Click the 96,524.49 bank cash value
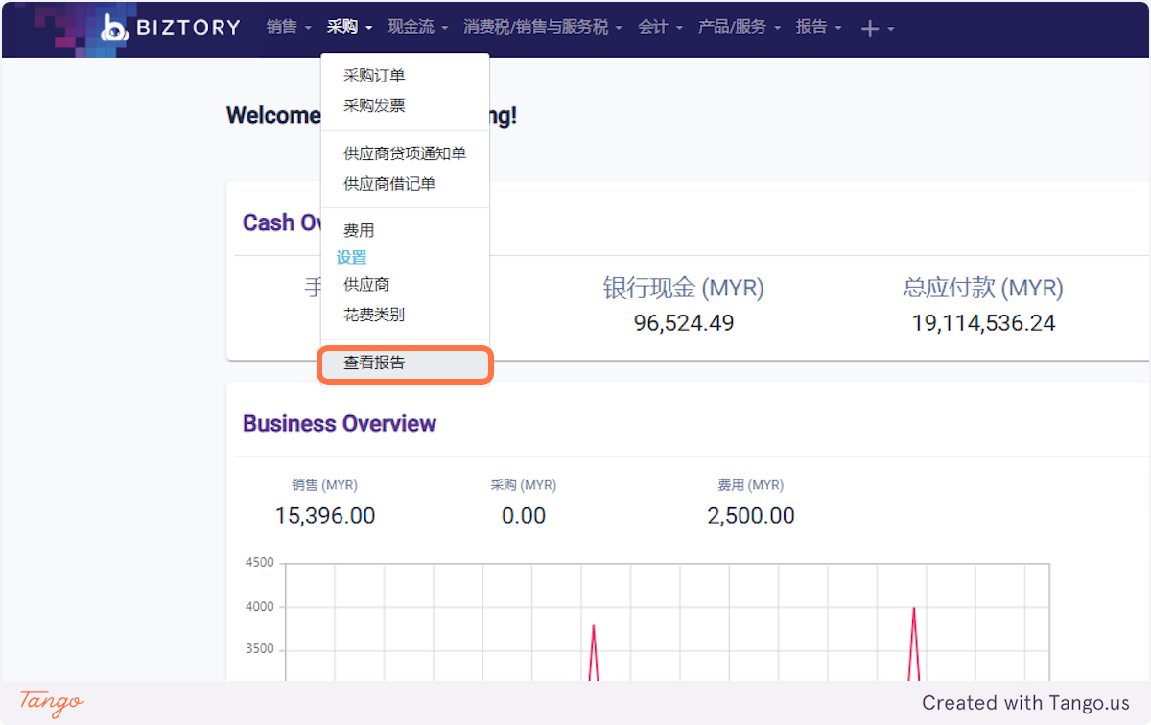This screenshot has height=725, width=1151. click(x=684, y=323)
